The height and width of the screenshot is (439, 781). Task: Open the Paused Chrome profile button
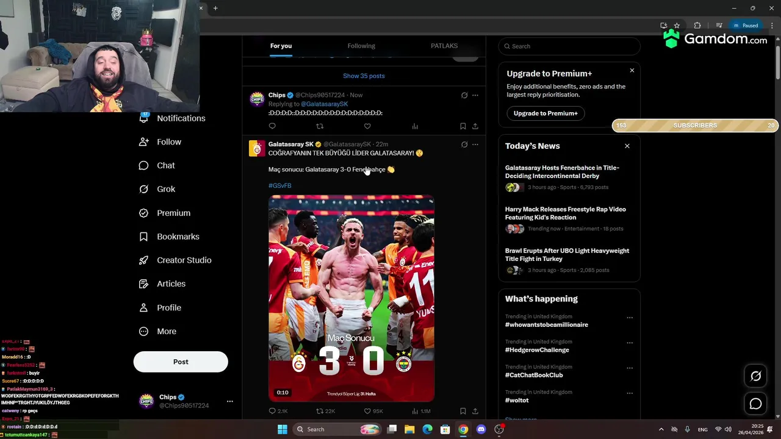point(745,26)
